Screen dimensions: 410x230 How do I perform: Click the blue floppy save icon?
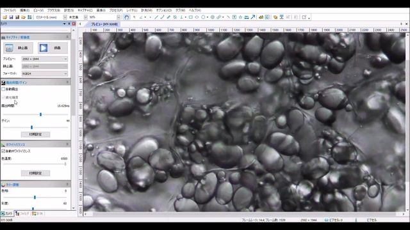(11, 17)
